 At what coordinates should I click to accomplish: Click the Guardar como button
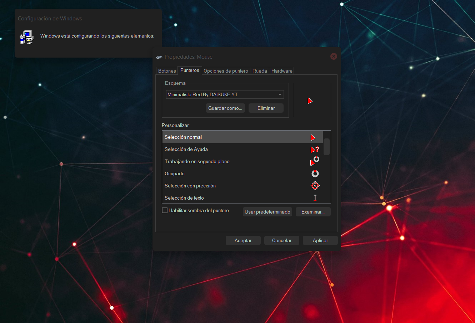[x=225, y=108]
